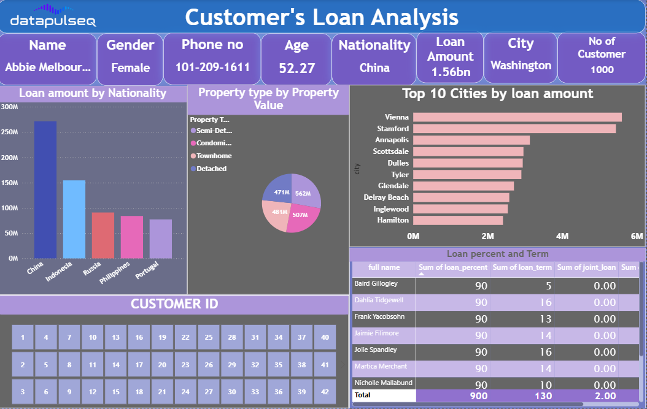The width and height of the screenshot is (647, 409).
Task: Click the Jolie Spandley row name
Action: (x=376, y=350)
